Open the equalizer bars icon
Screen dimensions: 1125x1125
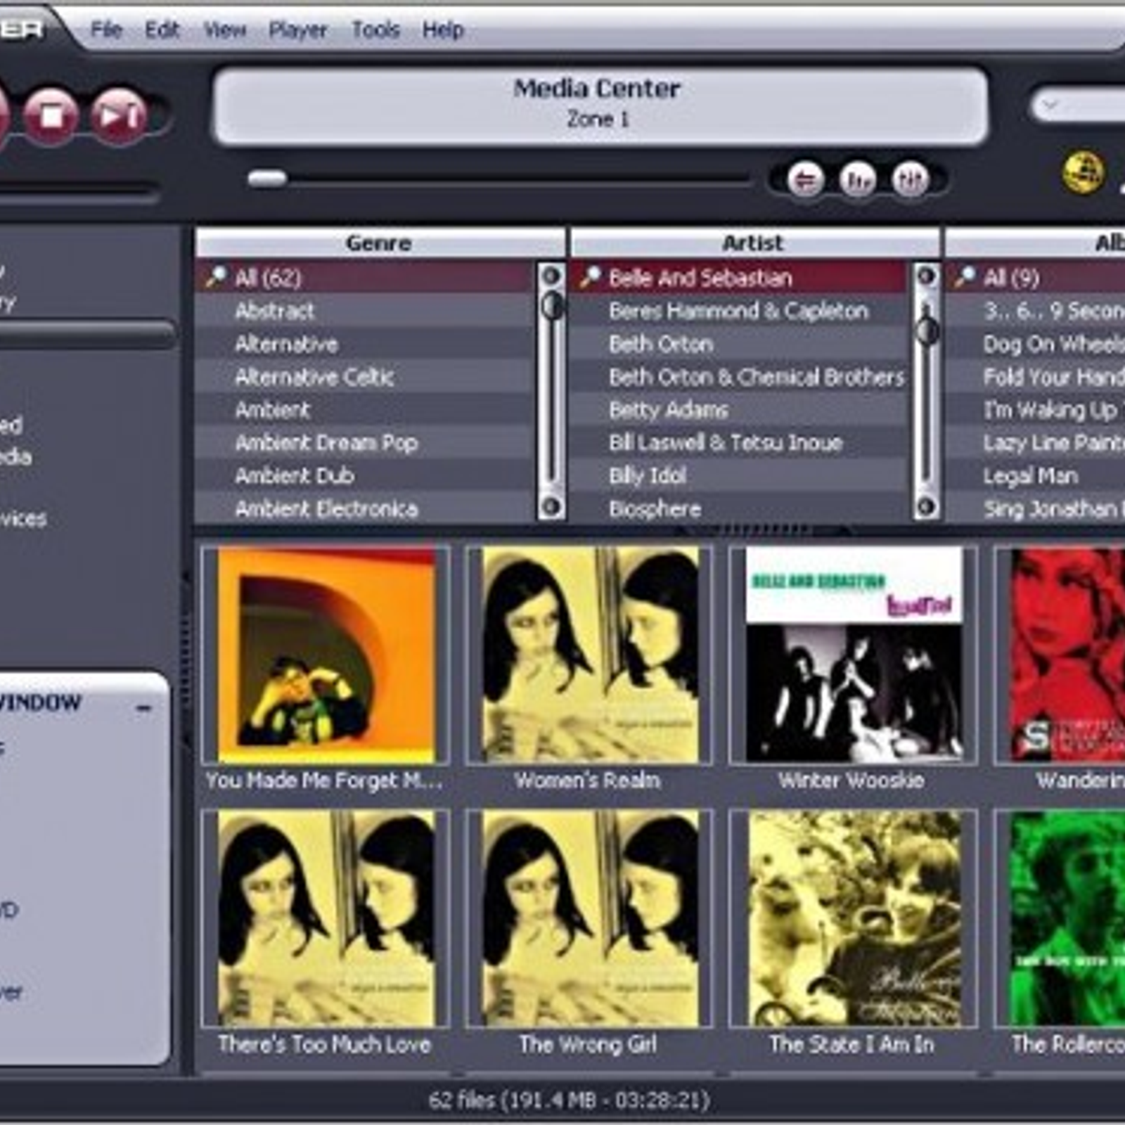[858, 180]
